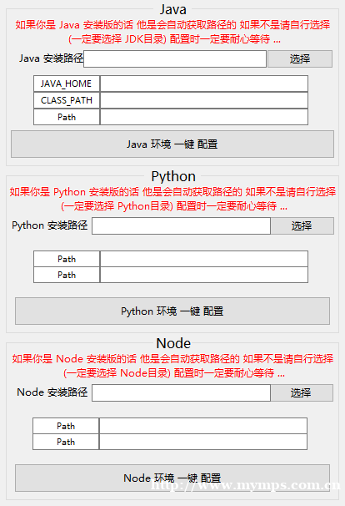
Task: Click the Java 安装路径 input field
Action: pyautogui.click(x=175, y=58)
